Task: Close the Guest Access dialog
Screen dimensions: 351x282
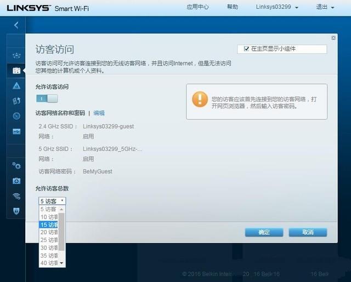Action: click(333, 38)
